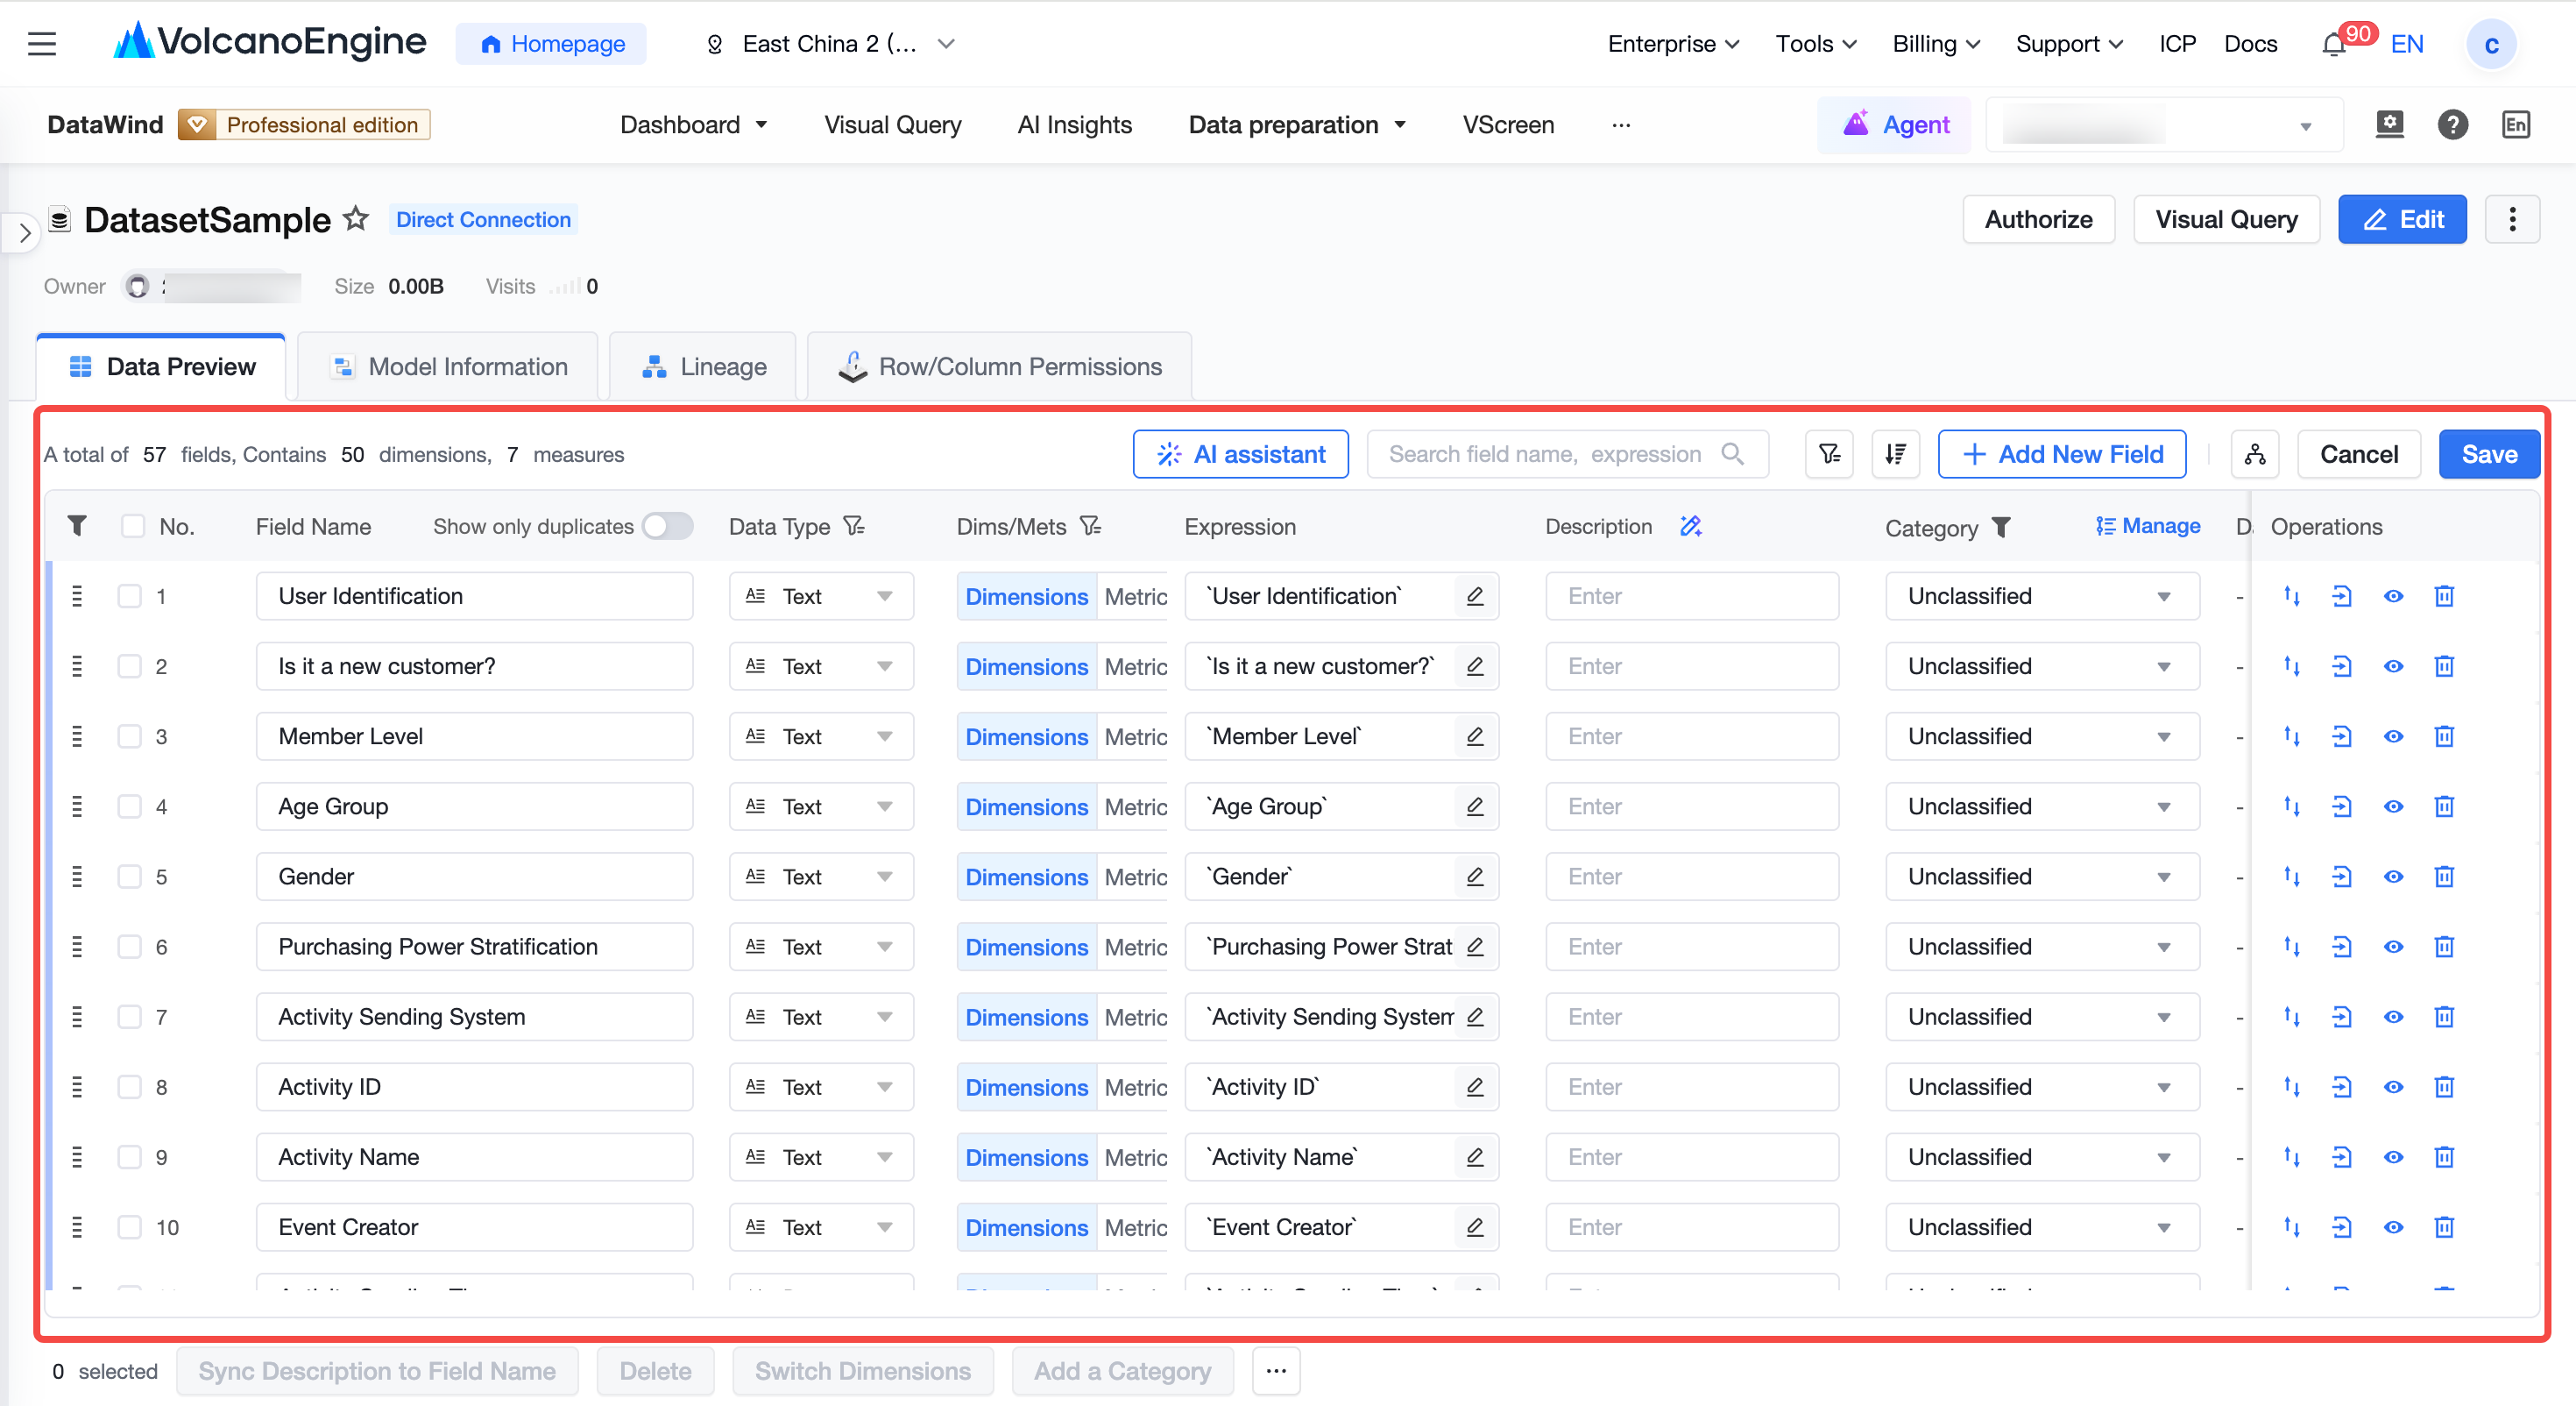This screenshot has height=1406, width=2576.
Task: Check the box for Age Group row
Action: (130, 806)
